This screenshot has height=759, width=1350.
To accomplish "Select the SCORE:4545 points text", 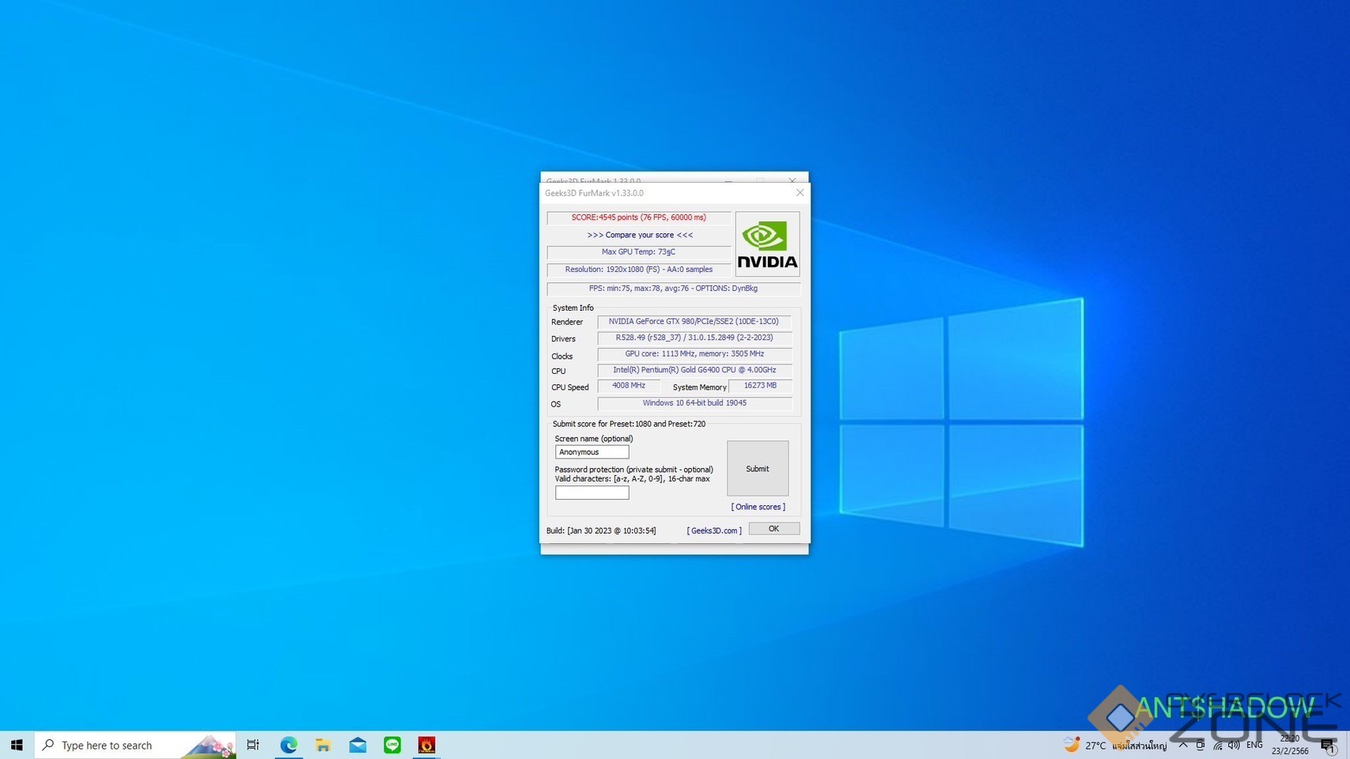I will coord(639,217).
